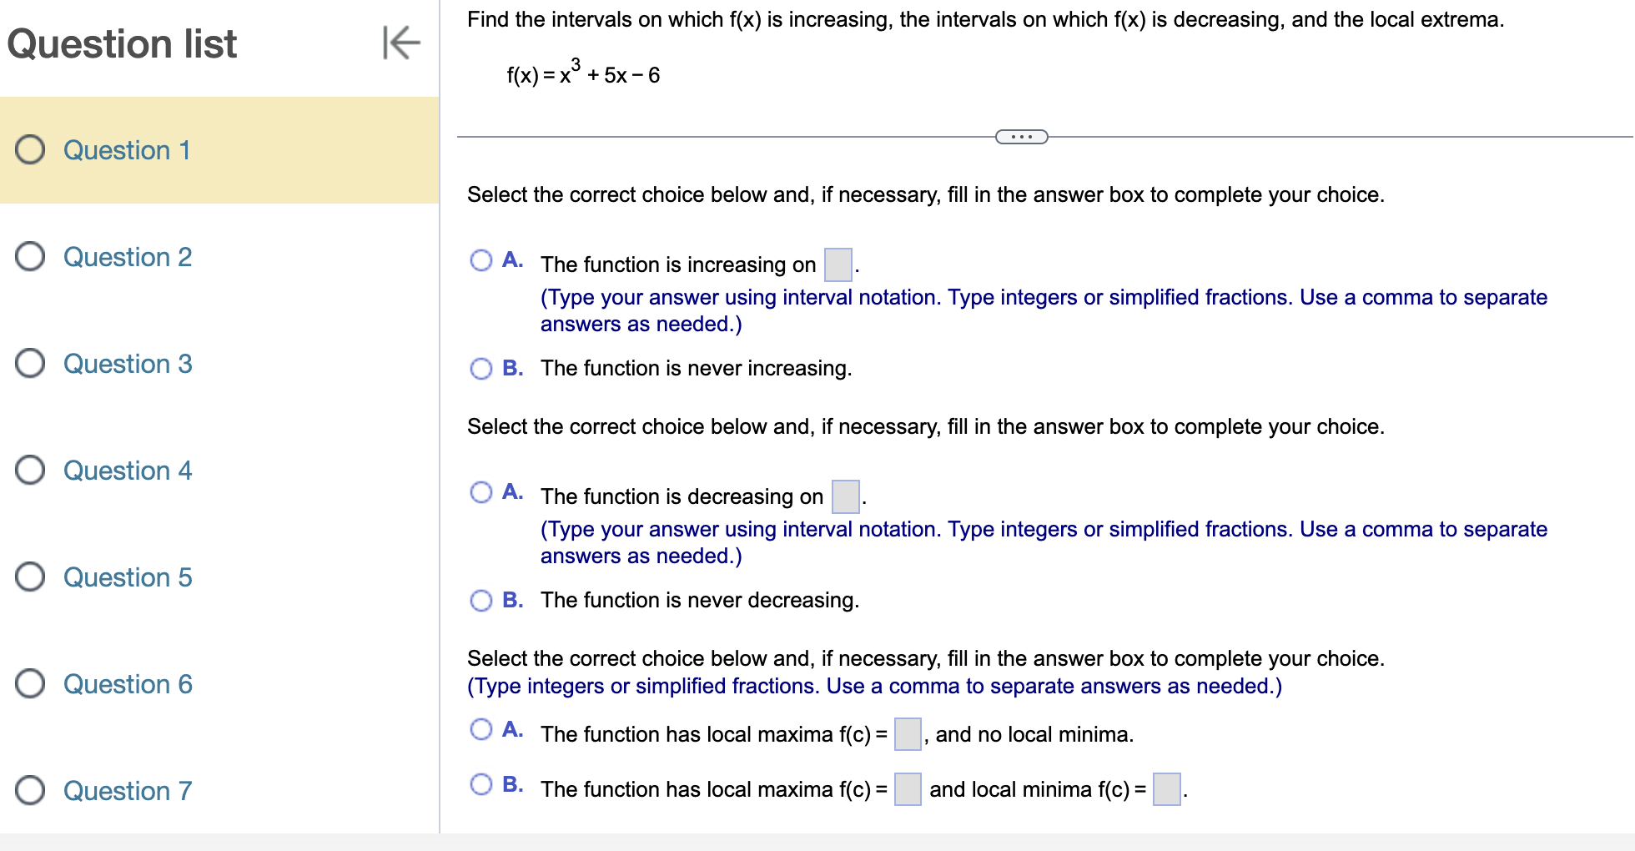Click the increasing interval answer box

pos(838,264)
